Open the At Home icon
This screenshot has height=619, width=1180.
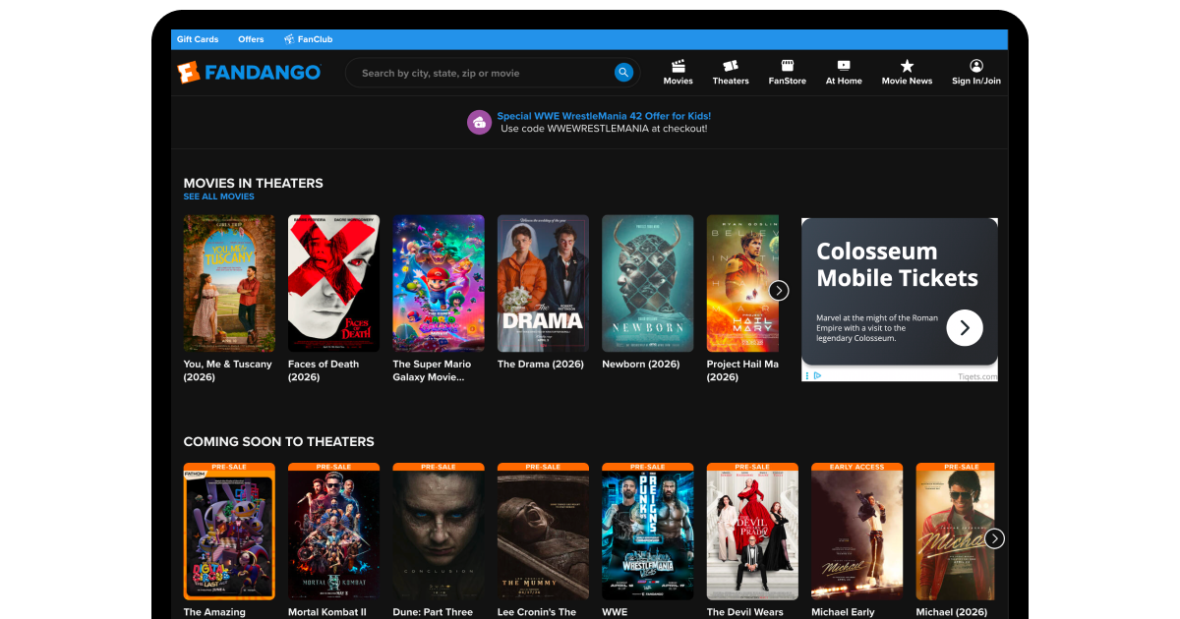click(x=844, y=66)
